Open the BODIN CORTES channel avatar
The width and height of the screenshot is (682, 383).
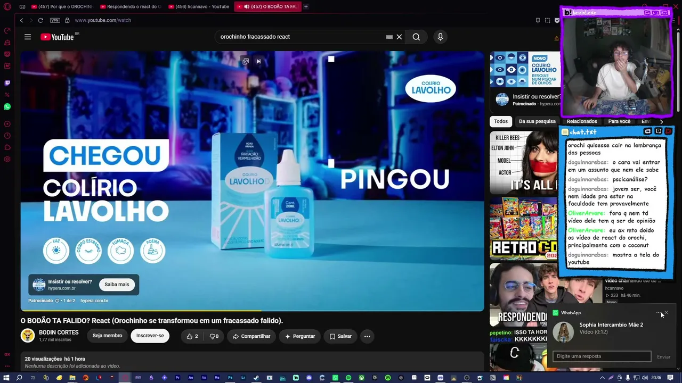coord(28,336)
